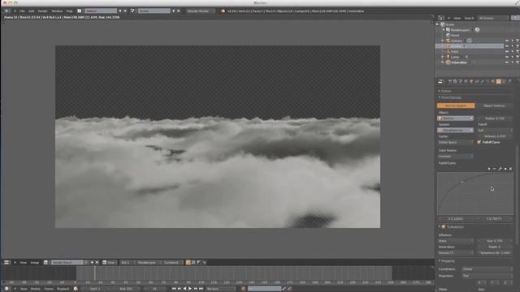Screen dimensions: 520x292
Task: Toggle Lamp visibility eye in outliner
Action: click(507, 57)
